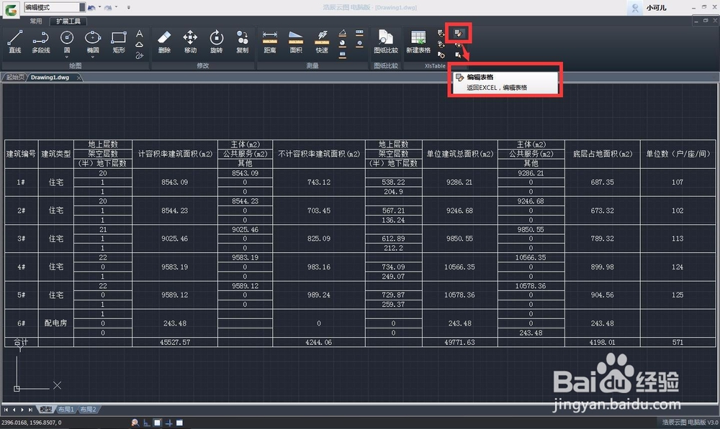Image resolution: width=720 pixels, height=429 pixels.
Task: Measure with the 面积 area tool
Action: click(x=296, y=42)
